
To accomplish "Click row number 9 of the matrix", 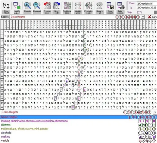I will (2, 68).
